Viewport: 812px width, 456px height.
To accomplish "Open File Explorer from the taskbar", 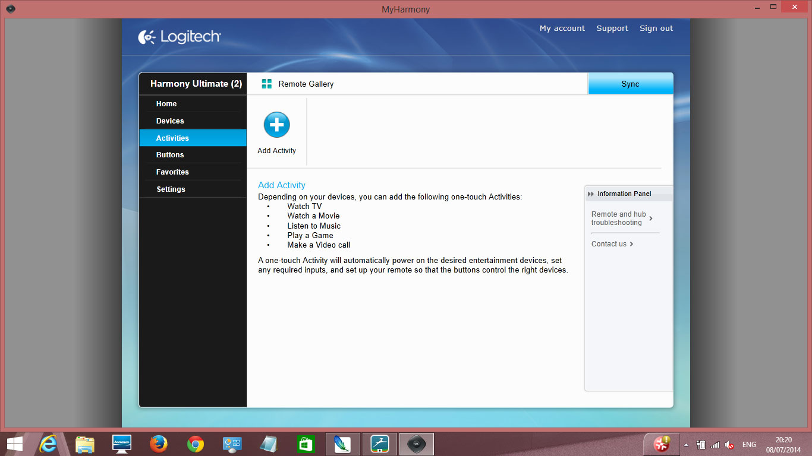I will coord(85,444).
